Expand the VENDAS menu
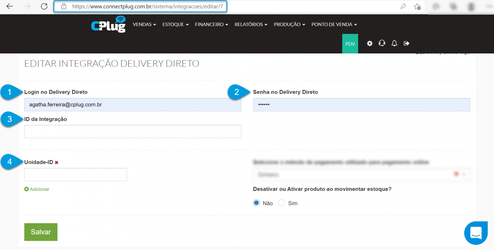The height and width of the screenshot is (249, 494). click(x=144, y=24)
